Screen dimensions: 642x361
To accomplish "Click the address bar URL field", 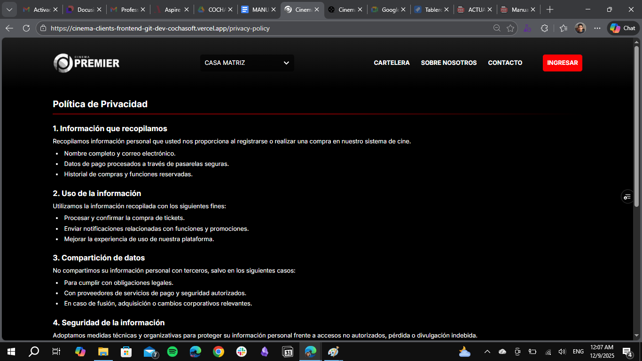I will pos(263,28).
